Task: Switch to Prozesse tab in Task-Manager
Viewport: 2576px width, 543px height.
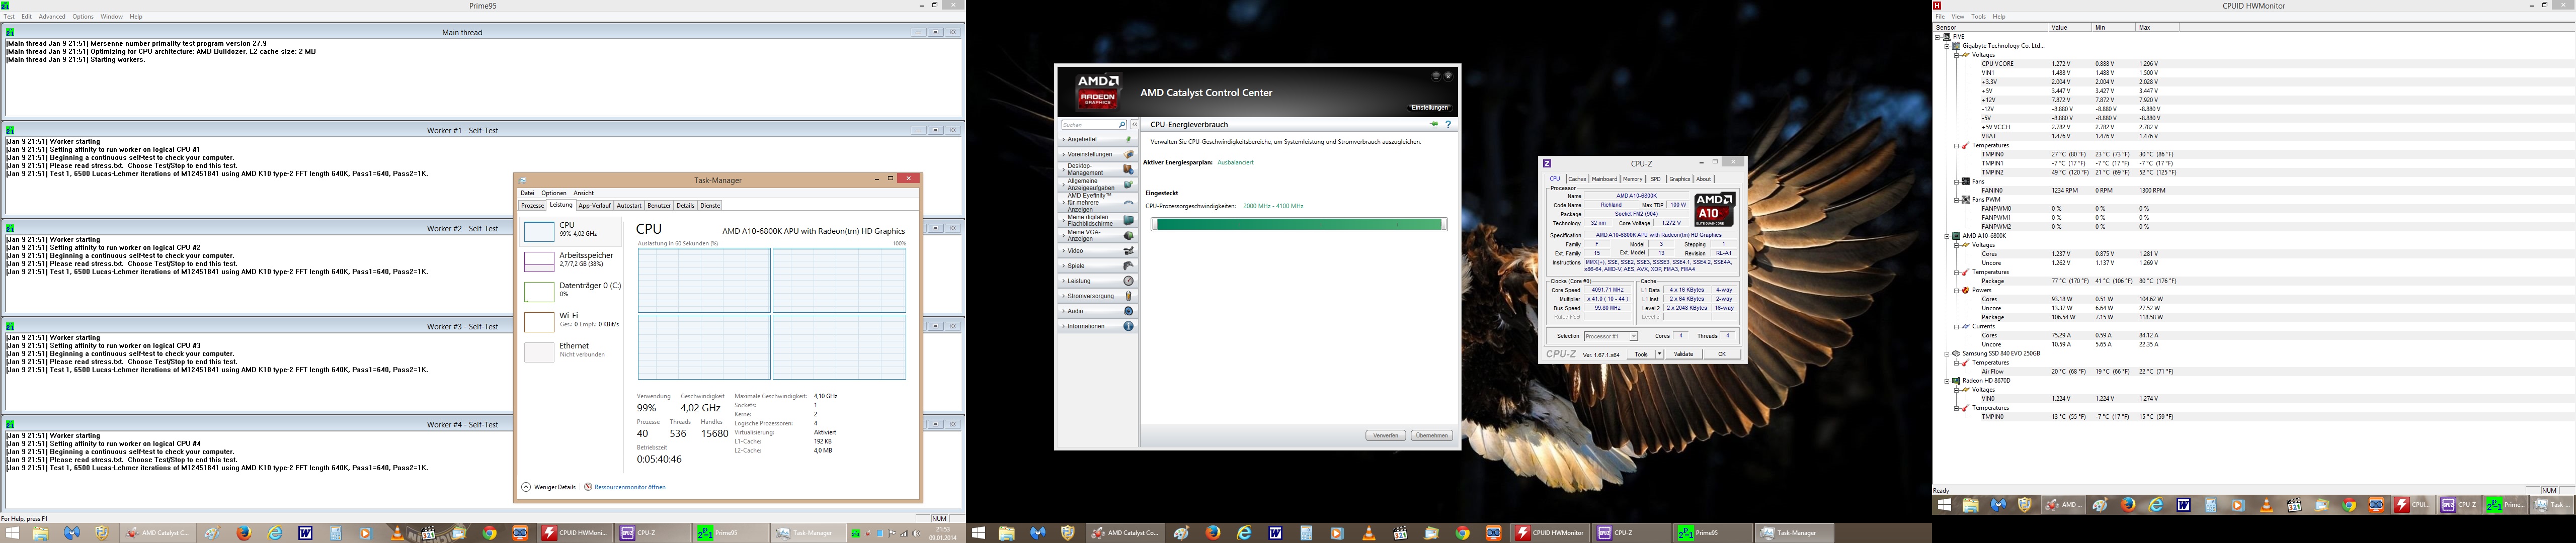Action: click(533, 206)
